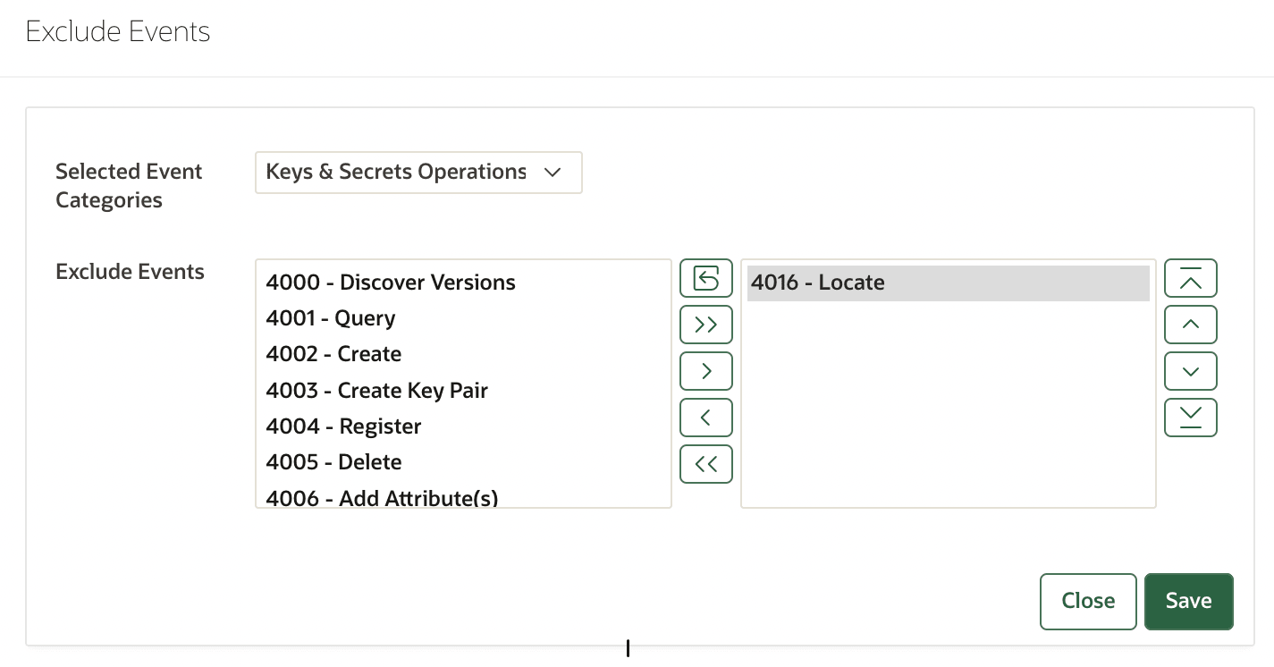
Task: Select 4016 - Locate in excluded list
Action: (818, 283)
